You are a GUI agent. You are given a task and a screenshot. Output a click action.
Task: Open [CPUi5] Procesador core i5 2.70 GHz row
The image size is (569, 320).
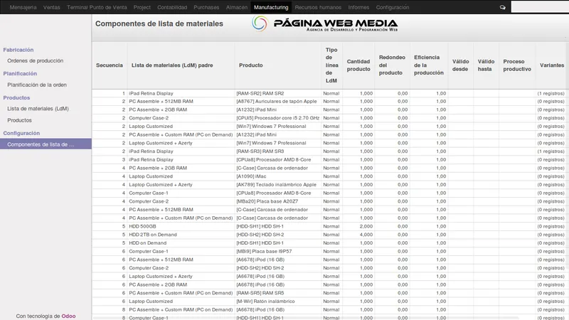pos(330,118)
